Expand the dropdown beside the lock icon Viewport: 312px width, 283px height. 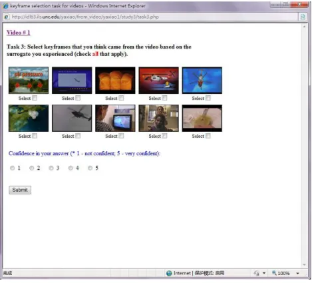(x=264, y=273)
